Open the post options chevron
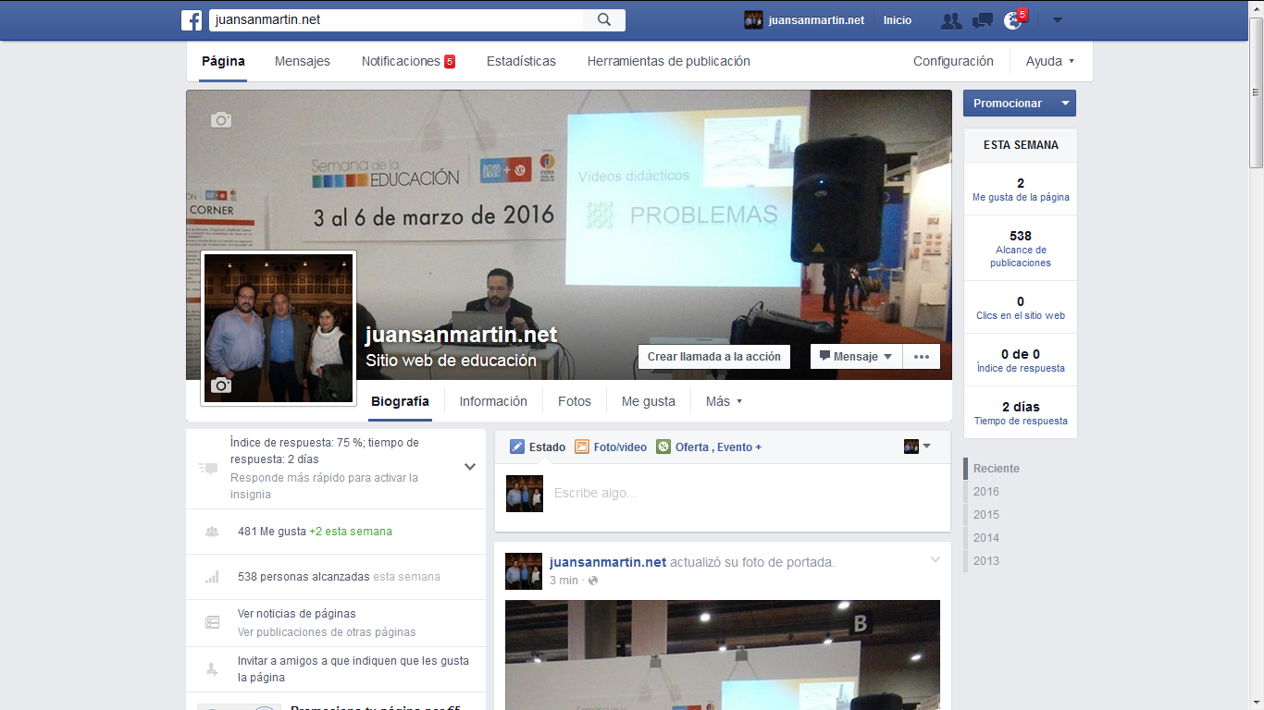The image size is (1264, 710). (x=936, y=560)
